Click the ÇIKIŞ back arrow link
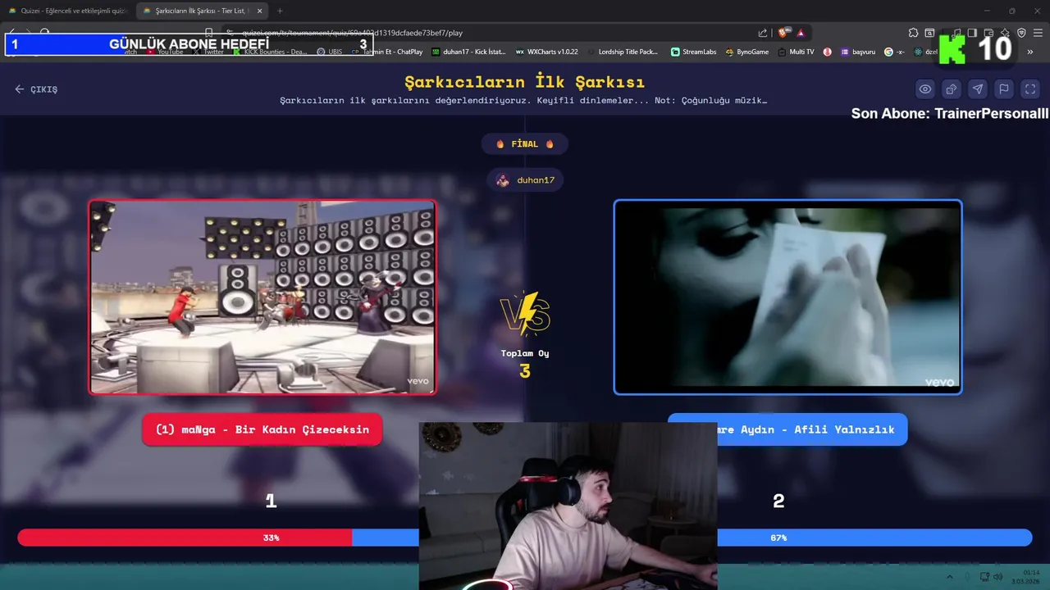1050x590 pixels. click(x=36, y=89)
